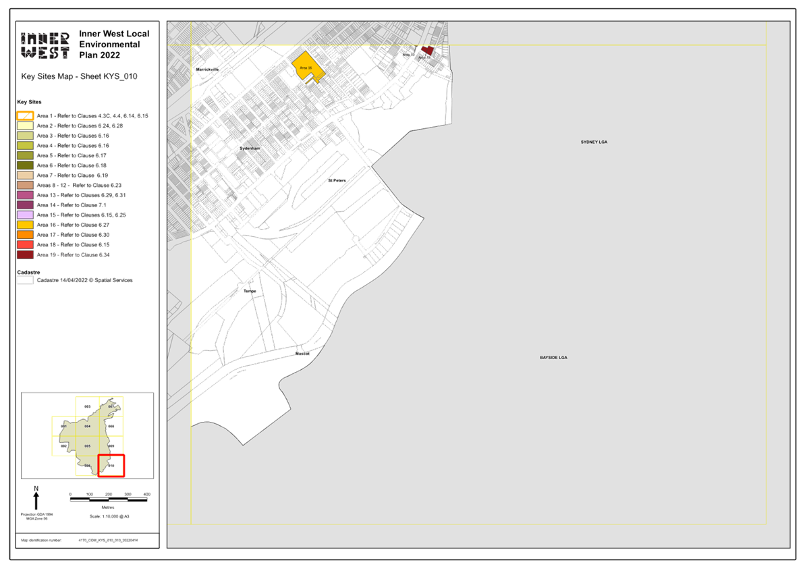Open sheet 005 in the locator map
The image size is (805, 569).
click(87, 446)
